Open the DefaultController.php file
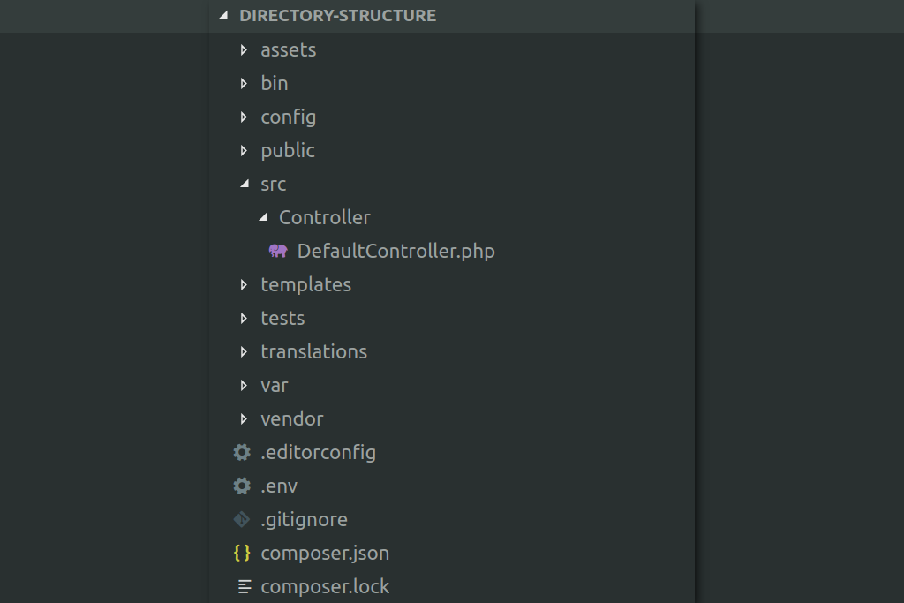Viewport: 904px width, 603px height. point(395,251)
